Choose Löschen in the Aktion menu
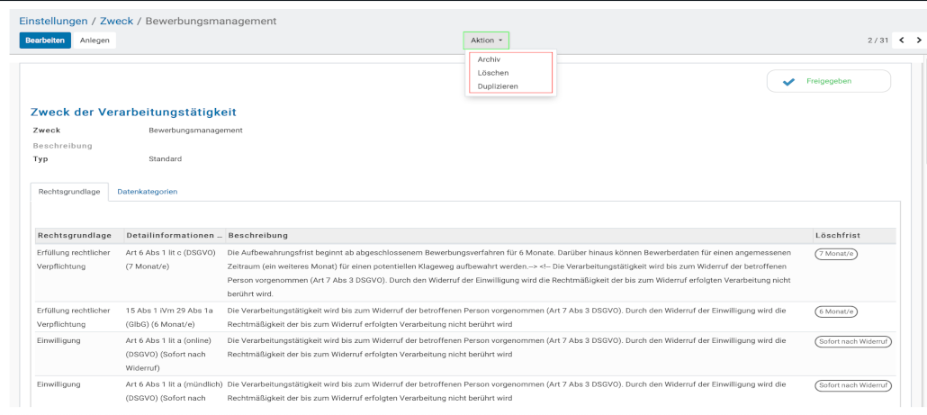This screenshot has width=927, height=415. click(x=493, y=73)
